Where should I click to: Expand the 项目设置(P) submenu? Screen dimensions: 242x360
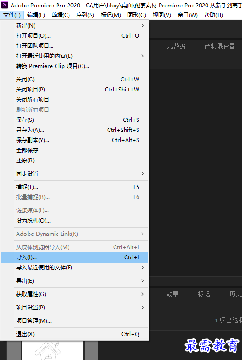pyautogui.click(x=75, y=308)
